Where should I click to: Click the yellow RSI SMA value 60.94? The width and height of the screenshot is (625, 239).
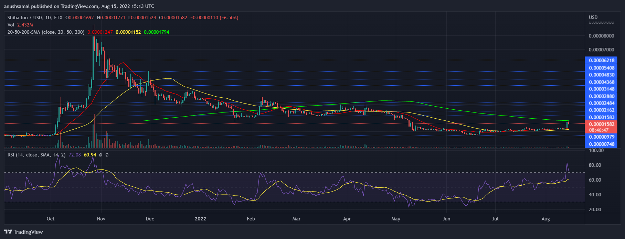point(90,155)
